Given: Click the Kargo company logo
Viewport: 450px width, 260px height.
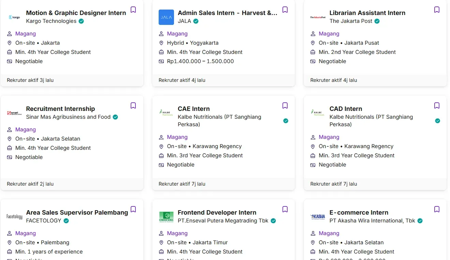Looking at the screenshot, I should (x=14, y=17).
